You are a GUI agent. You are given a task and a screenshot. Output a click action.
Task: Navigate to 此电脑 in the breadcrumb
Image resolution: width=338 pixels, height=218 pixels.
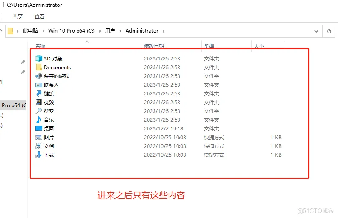30,31
